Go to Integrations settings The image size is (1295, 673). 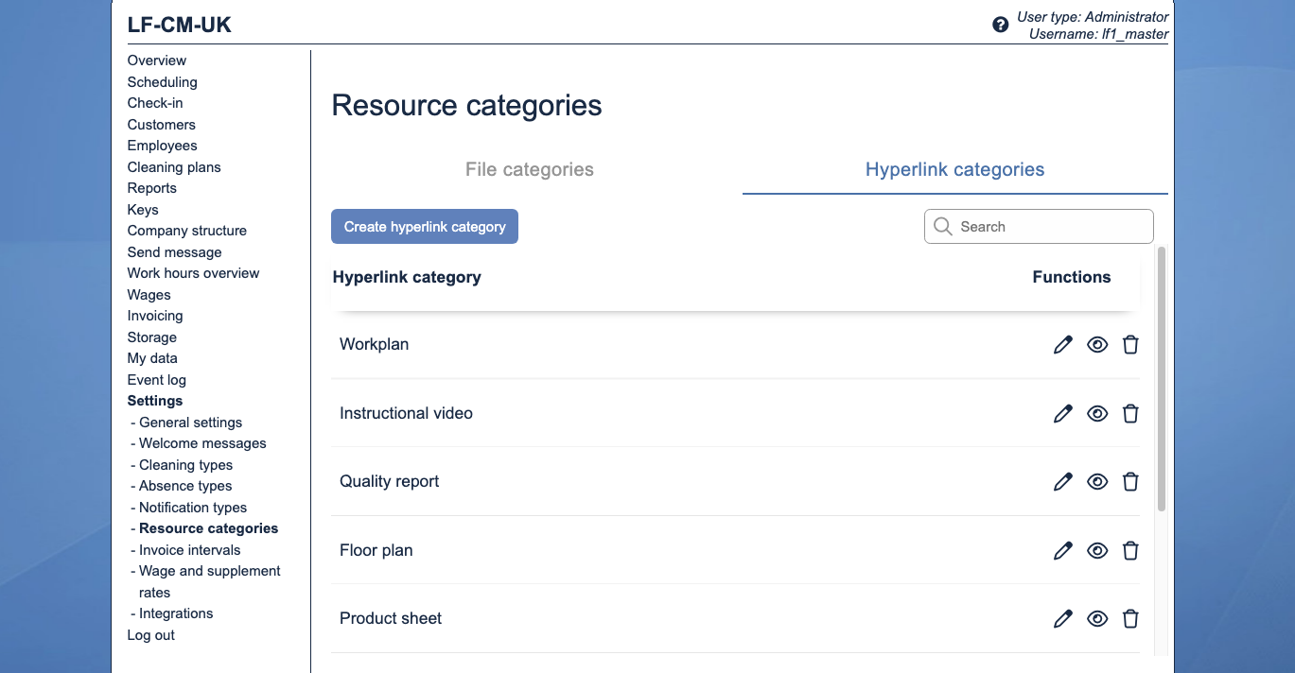tap(176, 613)
